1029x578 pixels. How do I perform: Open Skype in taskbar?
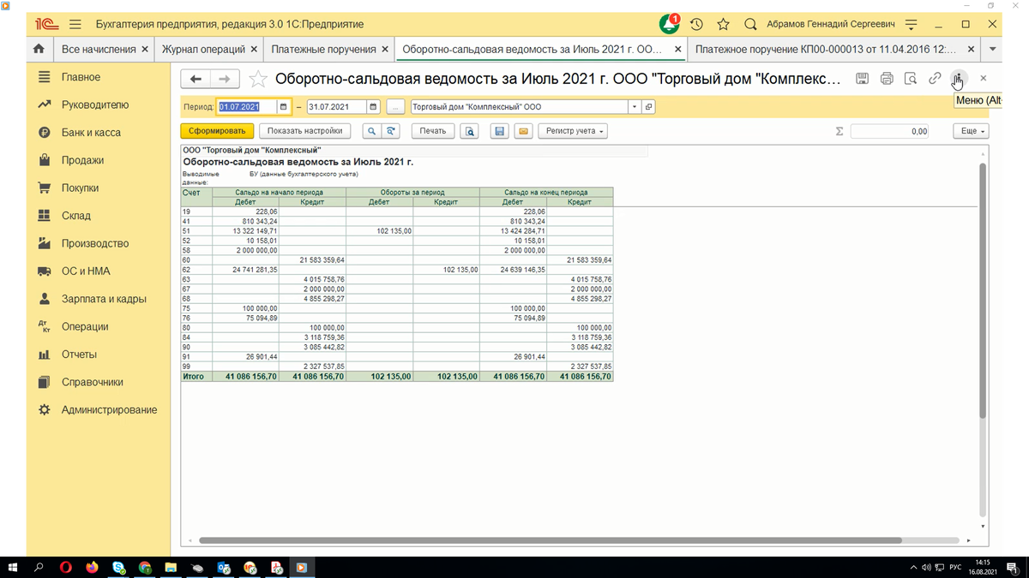pyautogui.click(x=118, y=567)
